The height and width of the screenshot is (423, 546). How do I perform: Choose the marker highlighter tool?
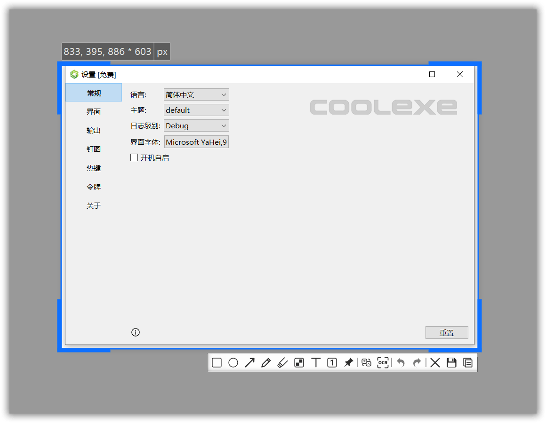pyautogui.click(x=283, y=362)
